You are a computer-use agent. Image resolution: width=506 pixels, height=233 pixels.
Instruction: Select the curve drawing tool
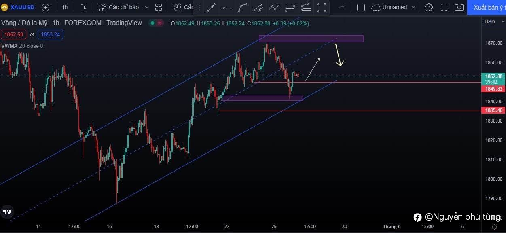pyautogui.click(x=243, y=7)
